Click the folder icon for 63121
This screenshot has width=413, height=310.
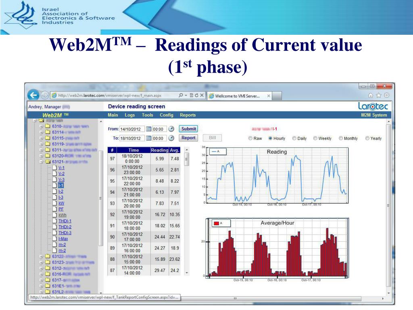[x=48, y=161]
